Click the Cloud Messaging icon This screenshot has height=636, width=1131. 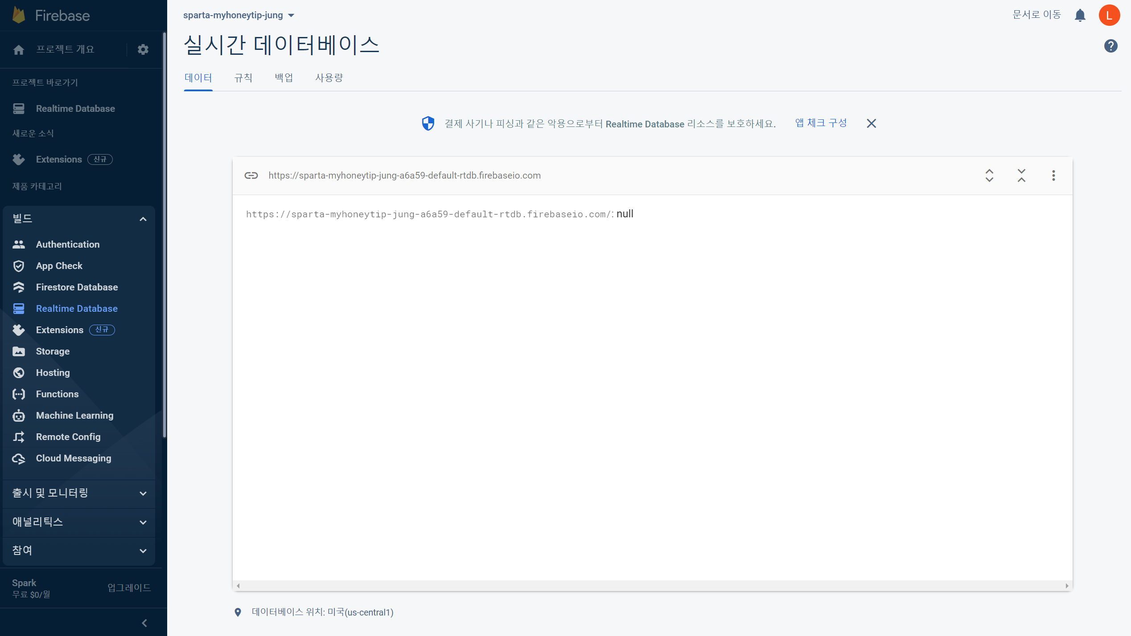tap(19, 458)
